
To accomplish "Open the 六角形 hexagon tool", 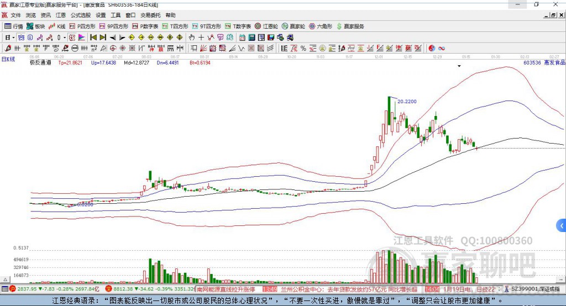I will pos(321,27).
